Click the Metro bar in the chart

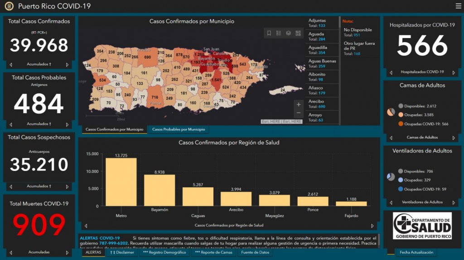pos(121,182)
